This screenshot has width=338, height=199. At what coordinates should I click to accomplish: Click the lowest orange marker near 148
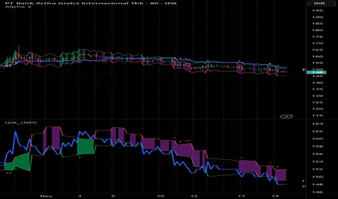(304, 186)
